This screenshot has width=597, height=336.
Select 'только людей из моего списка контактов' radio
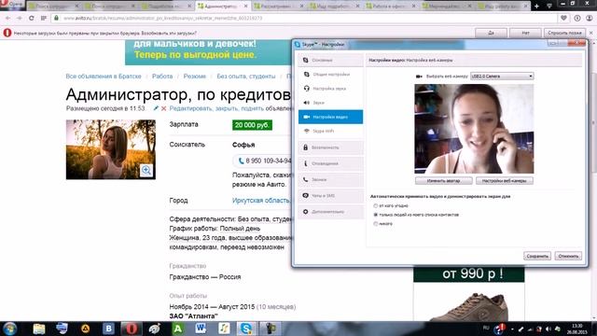(376, 215)
